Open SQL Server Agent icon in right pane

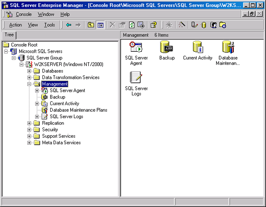point(136,47)
